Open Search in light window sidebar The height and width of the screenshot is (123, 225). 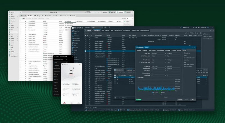coord(11,12)
